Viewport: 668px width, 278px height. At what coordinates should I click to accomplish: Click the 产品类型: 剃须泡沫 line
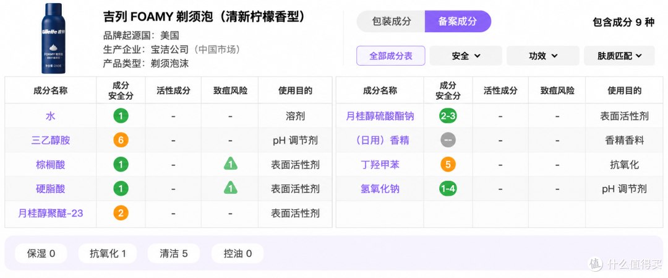tap(146, 64)
